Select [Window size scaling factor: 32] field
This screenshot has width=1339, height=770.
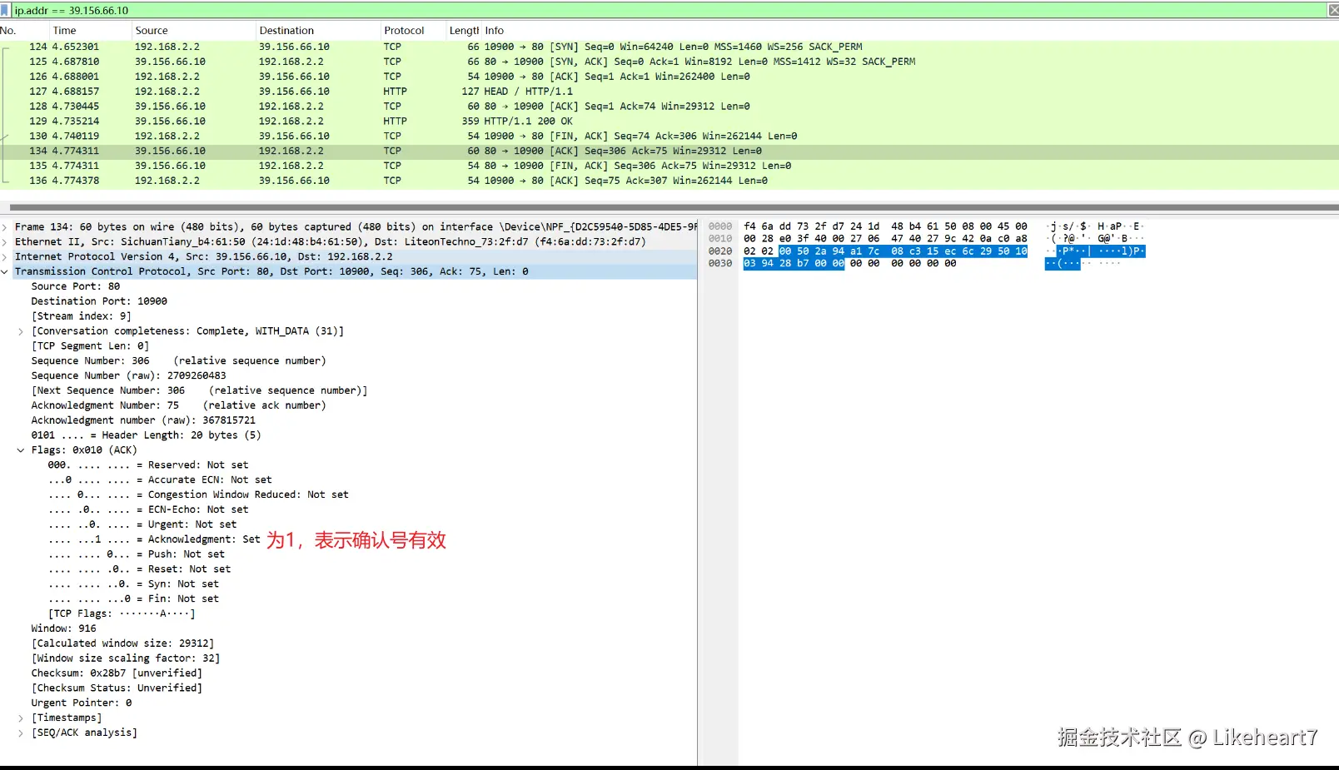(x=126, y=659)
